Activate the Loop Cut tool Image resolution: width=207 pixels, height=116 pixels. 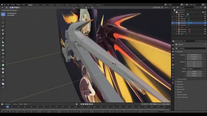[3, 57]
